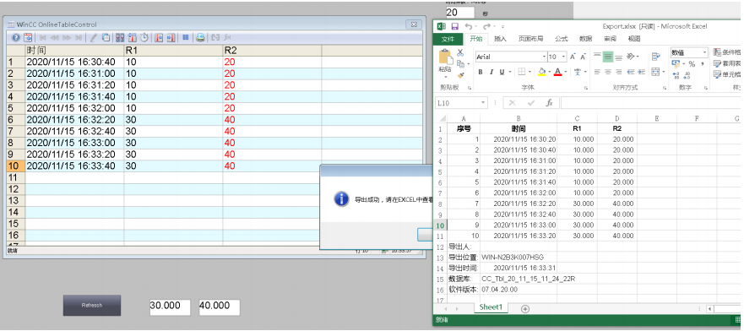Screen dimensions: 744x331
Task: Toggle horizontal center alignment in Excel
Action: pos(608,72)
